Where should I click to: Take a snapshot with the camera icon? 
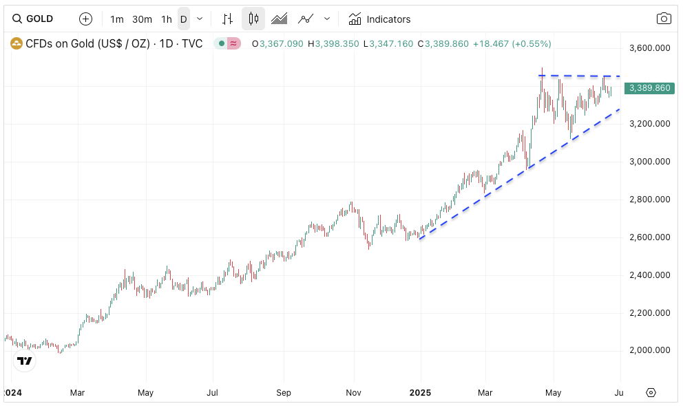pyautogui.click(x=663, y=19)
